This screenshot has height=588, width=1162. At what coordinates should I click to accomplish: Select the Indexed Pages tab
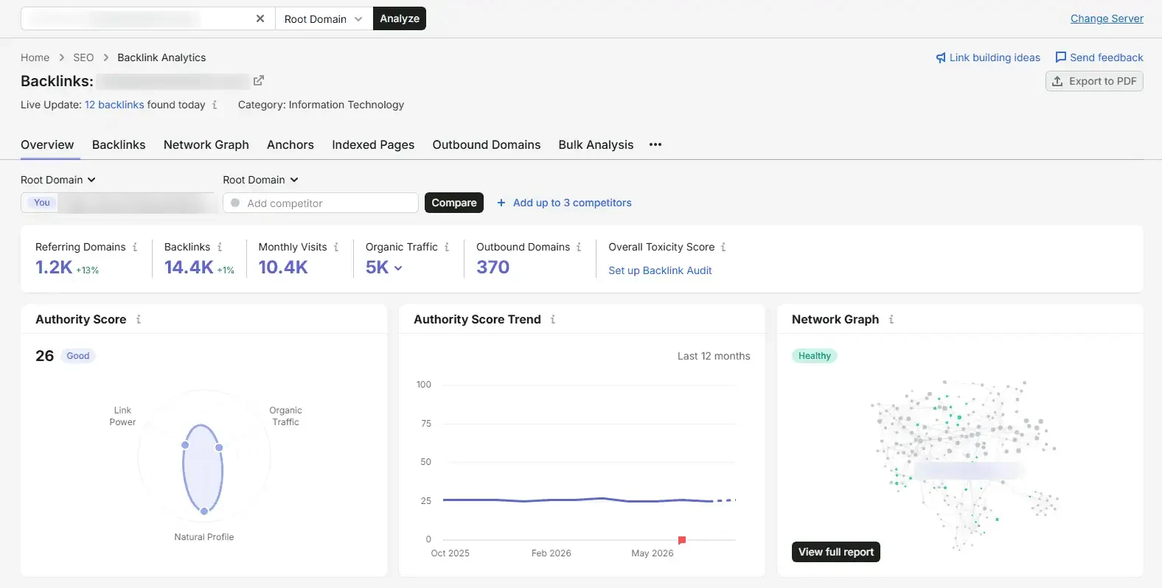click(x=373, y=144)
